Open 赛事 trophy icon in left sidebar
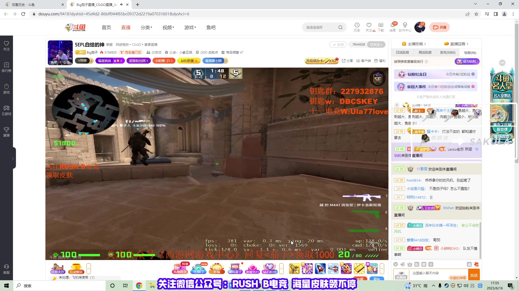519x291 pixels. pyautogui.click(x=6, y=132)
